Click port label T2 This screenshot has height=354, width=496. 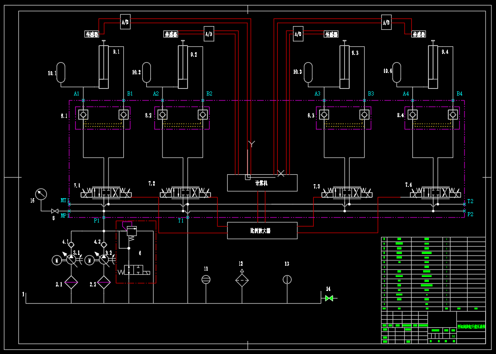pyautogui.click(x=470, y=201)
